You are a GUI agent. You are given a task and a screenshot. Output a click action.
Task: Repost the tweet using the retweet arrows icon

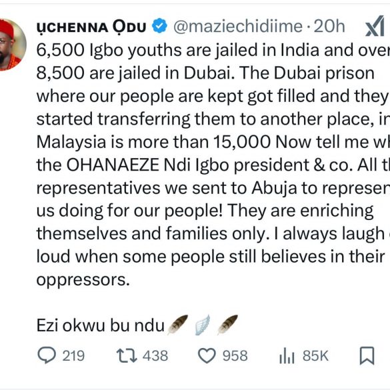(x=127, y=355)
